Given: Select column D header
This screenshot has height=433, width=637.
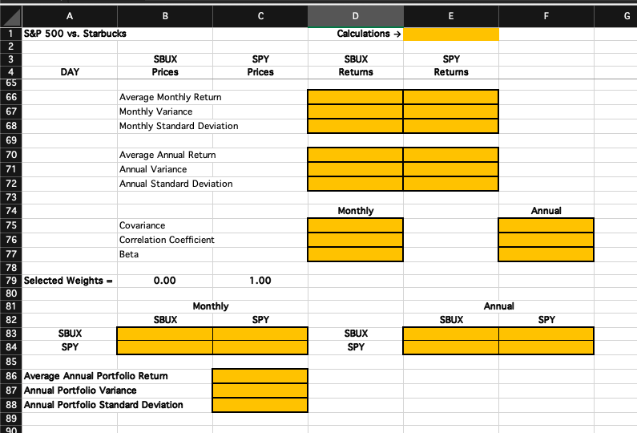Looking at the screenshot, I should pyautogui.click(x=356, y=16).
